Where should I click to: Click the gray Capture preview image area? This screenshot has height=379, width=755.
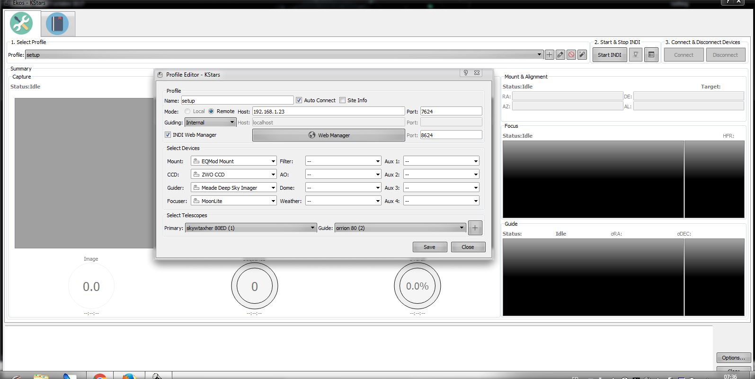[x=84, y=173]
